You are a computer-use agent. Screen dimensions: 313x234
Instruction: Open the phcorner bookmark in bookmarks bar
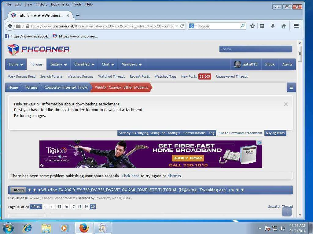coord(75,36)
